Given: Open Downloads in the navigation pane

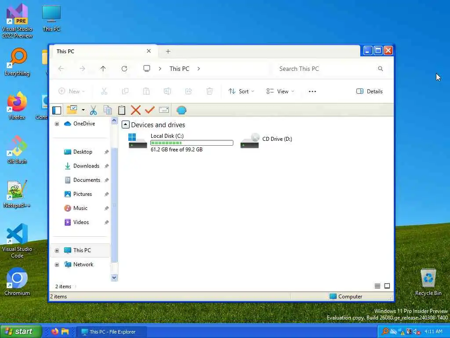Looking at the screenshot, I should pyautogui.click(x=86, y=166).
